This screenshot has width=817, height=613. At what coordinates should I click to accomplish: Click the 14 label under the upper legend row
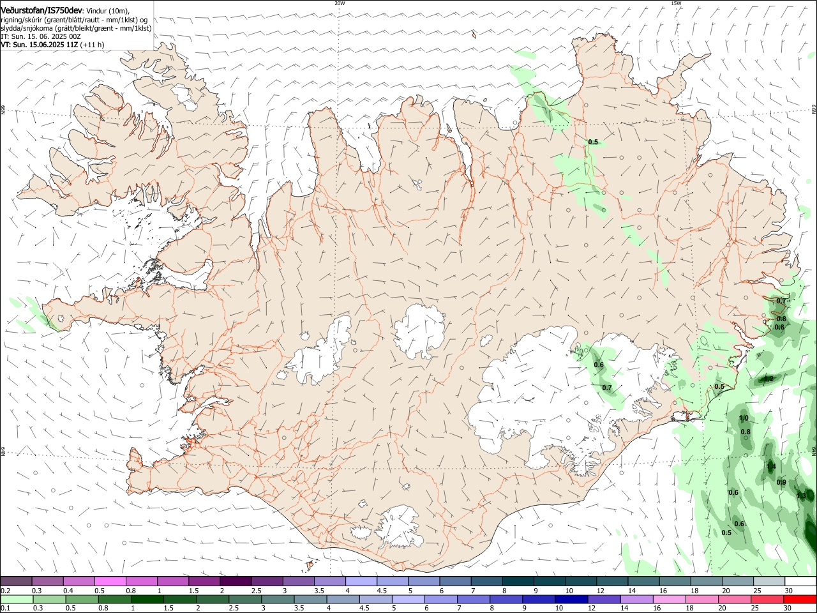coord(632,591)
